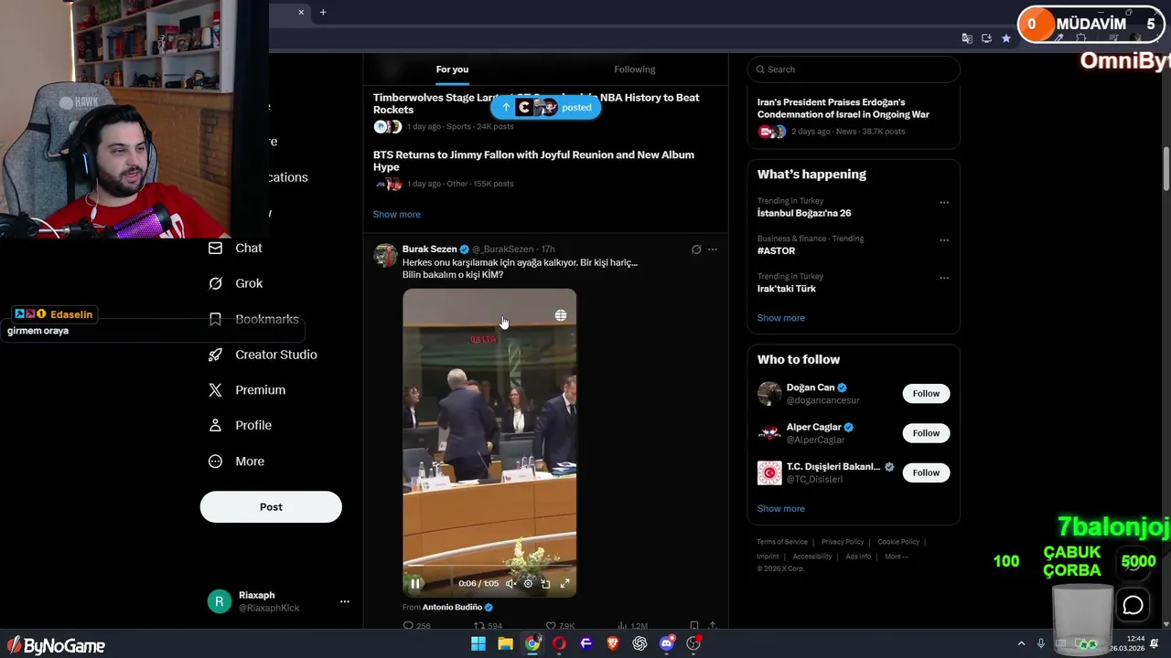The width and height of the screenshot is (1171, 658).
Task: Open video playback settings gear
Action: coord(528,583)
